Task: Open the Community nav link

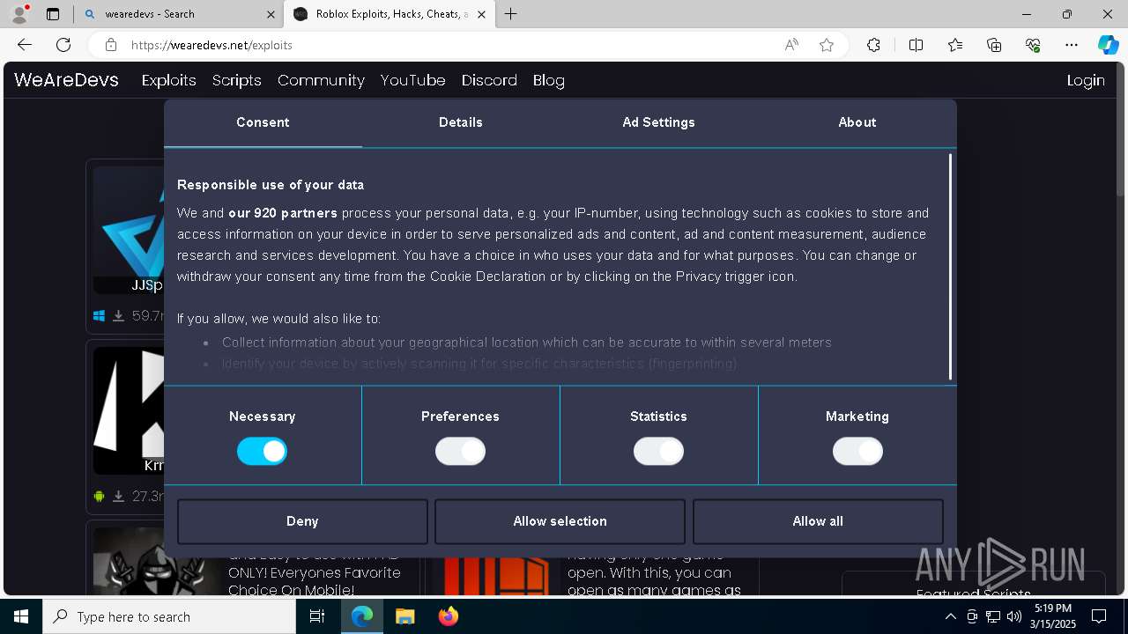Action: click(x=321, y=80)
